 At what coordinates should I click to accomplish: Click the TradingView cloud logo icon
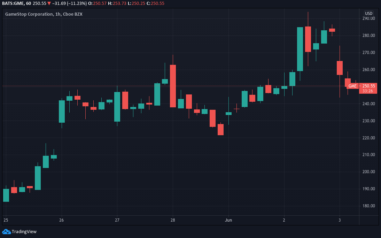7,232
